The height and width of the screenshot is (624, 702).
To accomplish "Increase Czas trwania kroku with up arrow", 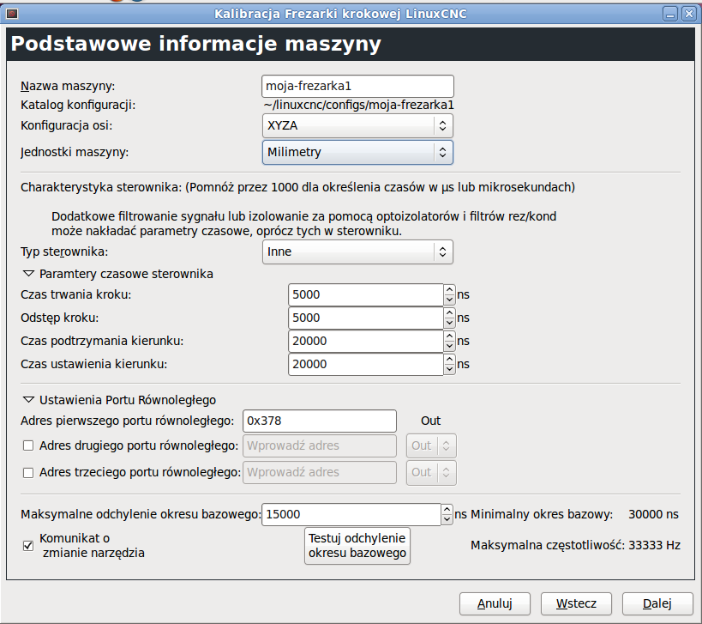I will click(x=449, y=289).
